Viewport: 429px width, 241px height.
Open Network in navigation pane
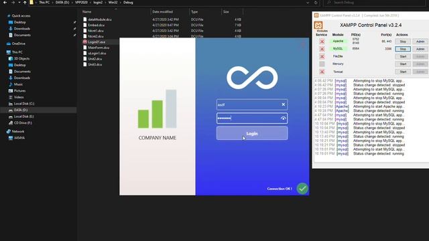coord(18,131)
